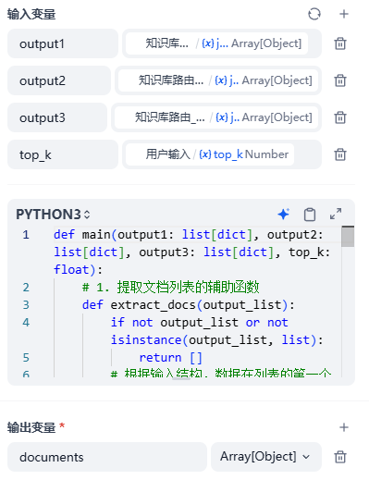Viewport: 369px width, 480px height.
Task: Delete the top_k input variable
Action: pos(340,154)
